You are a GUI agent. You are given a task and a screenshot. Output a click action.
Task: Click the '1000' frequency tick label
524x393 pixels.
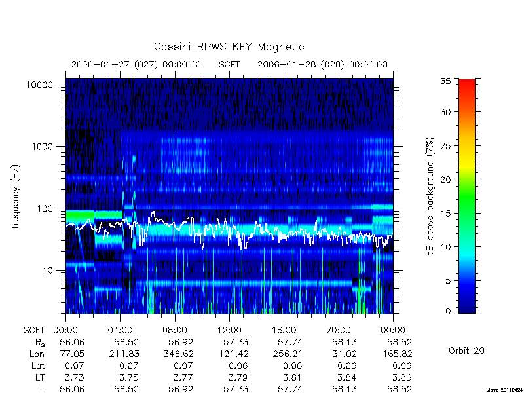[43, 147]
